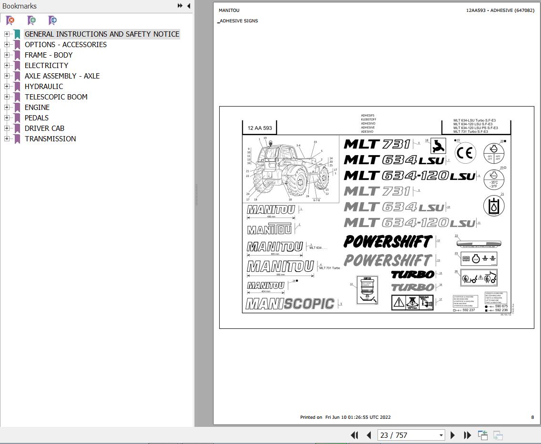This screenshot has height=444, width=541.
Task: Expand PEDALS tree node
Action: 7,118
